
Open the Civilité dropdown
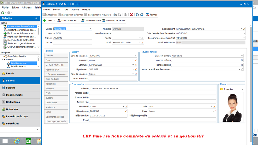click(x=90, y=29)
